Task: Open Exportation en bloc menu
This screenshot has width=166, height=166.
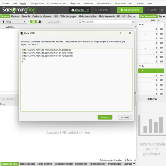Action: pos(57,3)
